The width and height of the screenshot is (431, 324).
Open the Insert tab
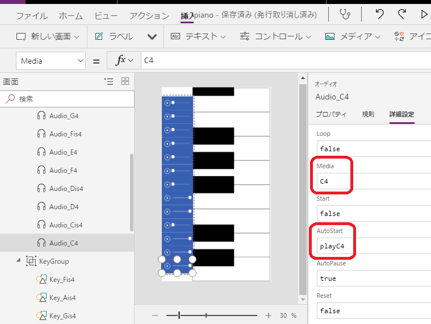pos(187,16)
